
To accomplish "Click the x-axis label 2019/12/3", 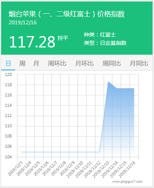I will [x=15, y=169].
